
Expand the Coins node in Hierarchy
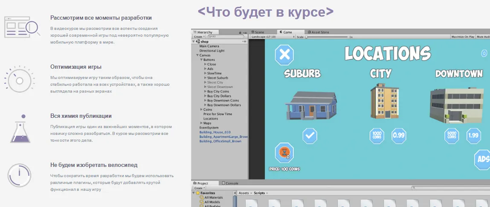coord(201,110)
